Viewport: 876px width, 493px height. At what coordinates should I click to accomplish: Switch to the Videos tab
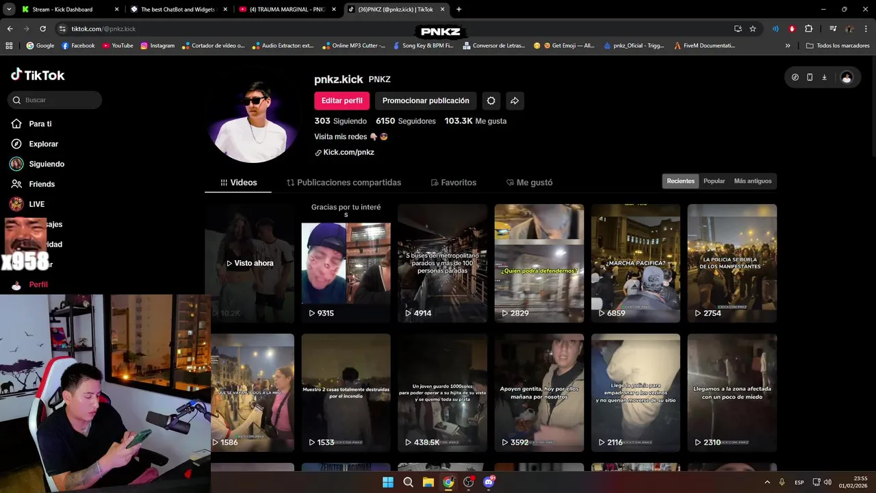[x=239, y=183]
